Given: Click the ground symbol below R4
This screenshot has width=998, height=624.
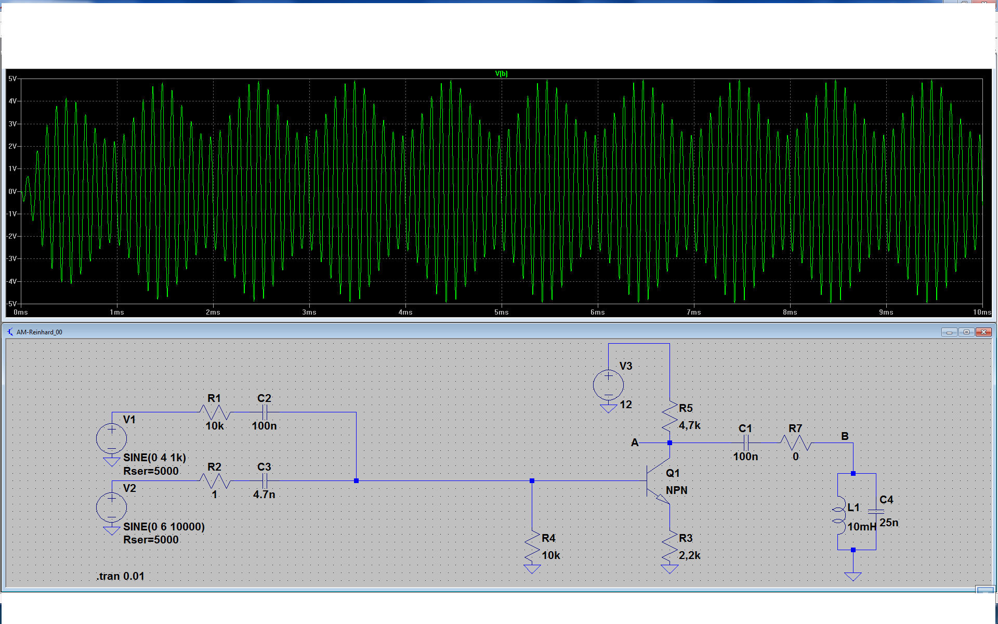Looking at the screenshot, I should (532, 569).
